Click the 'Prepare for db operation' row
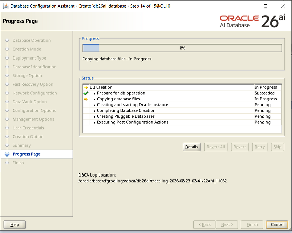The height and width of the screenshot is (233, 292). 182,93
